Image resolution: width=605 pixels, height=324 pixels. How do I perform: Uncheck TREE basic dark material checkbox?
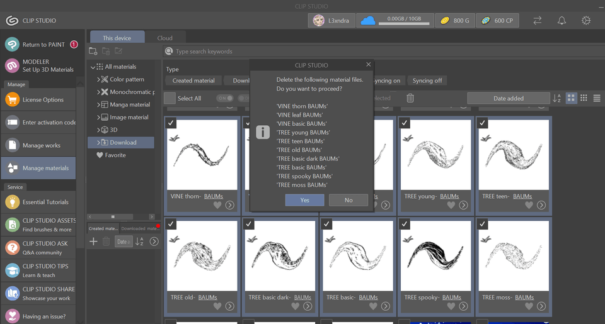[x=249, y=224]
